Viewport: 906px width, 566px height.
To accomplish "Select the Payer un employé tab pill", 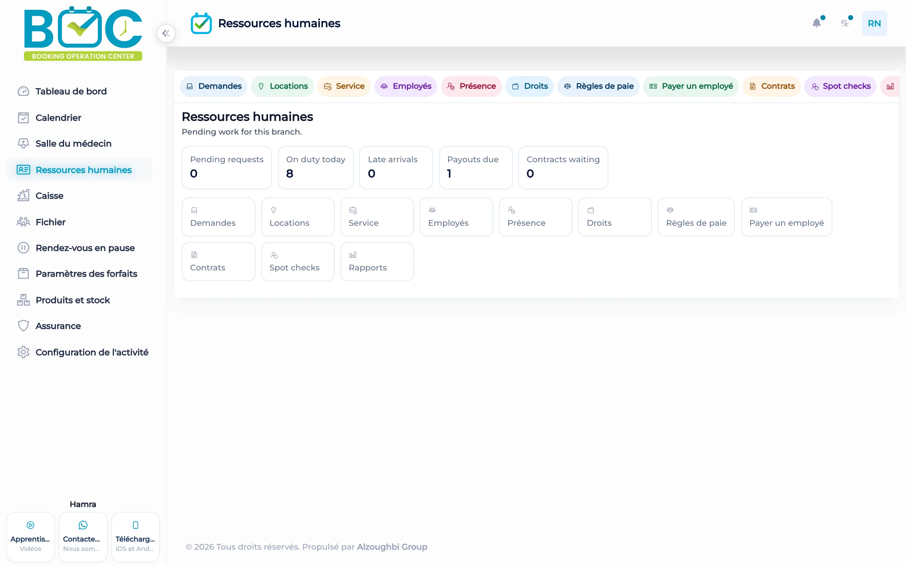I will point(691,86).
